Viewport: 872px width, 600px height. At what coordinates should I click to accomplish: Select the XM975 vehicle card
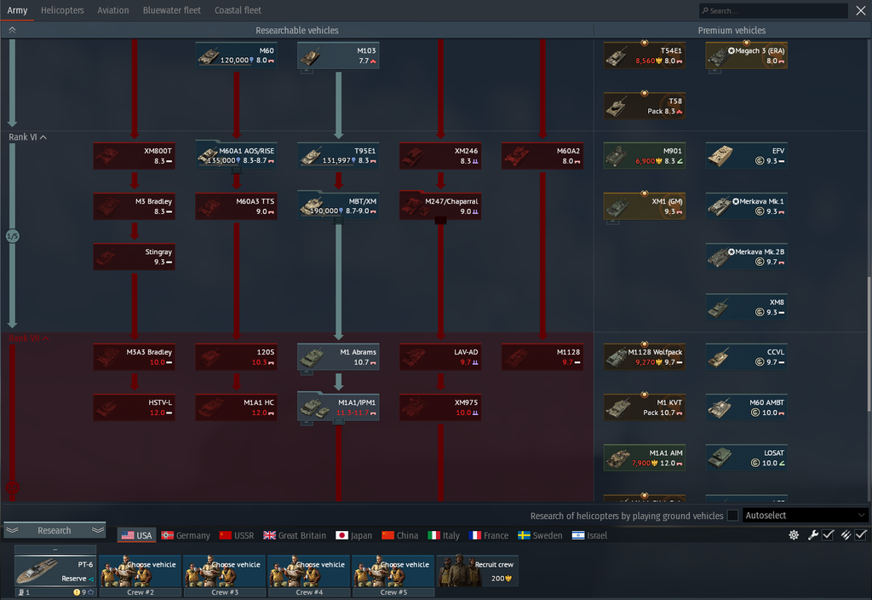[440, 407]
